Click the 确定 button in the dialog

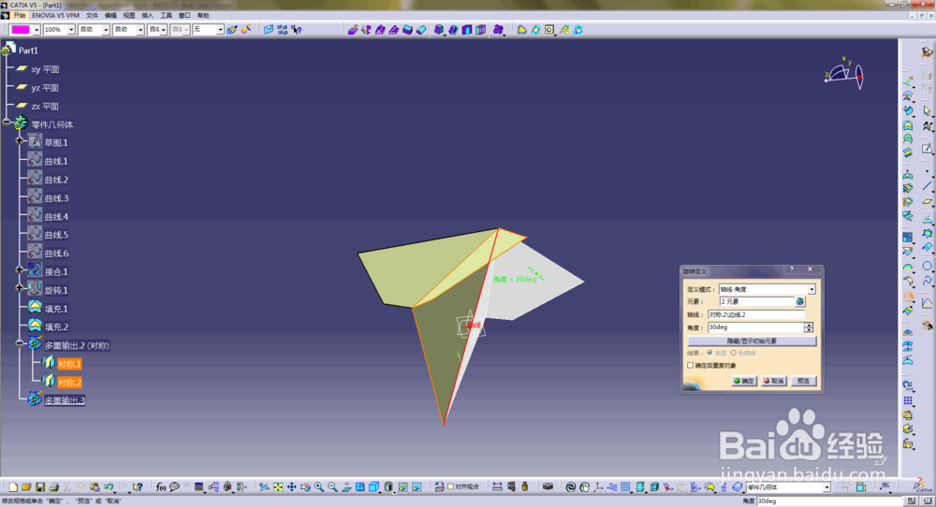pos(744,381)
